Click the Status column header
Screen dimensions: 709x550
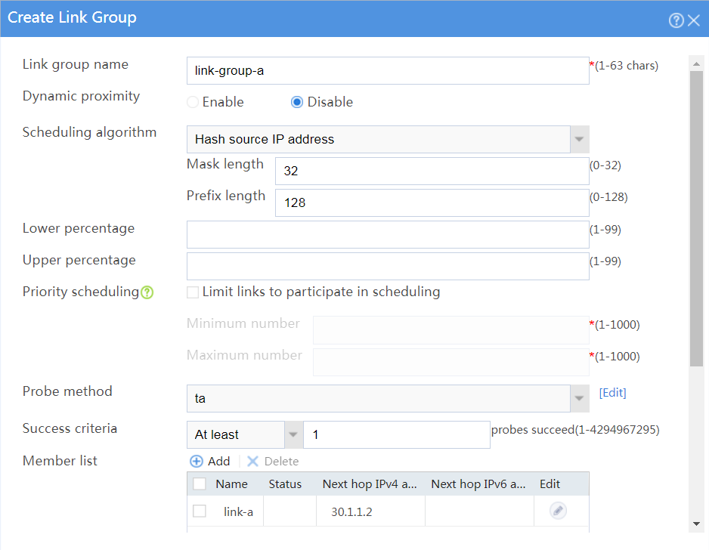coord(285,484)
